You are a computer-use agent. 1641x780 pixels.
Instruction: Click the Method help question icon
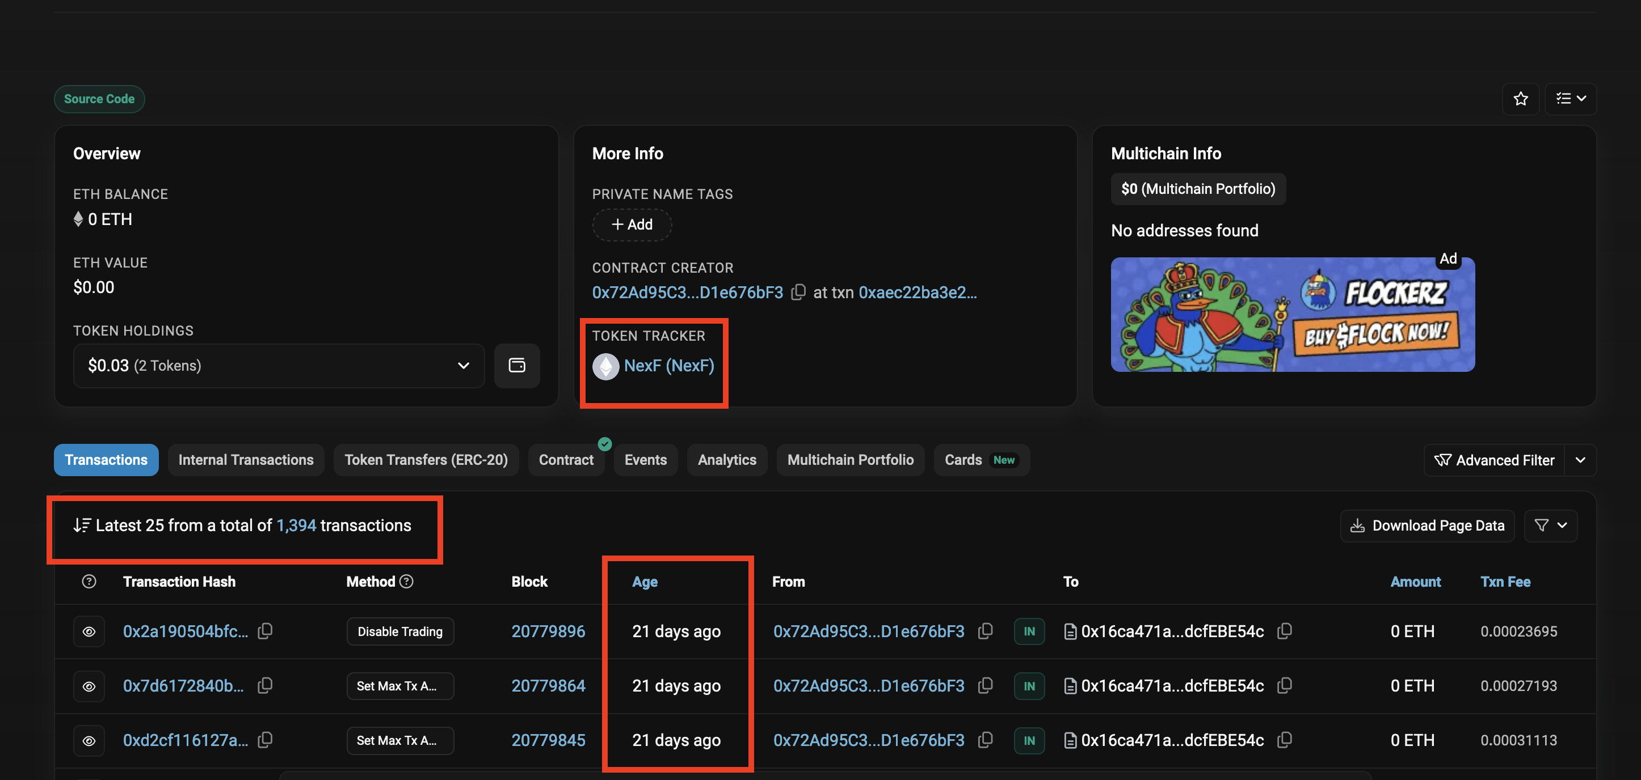coord(406,581)
